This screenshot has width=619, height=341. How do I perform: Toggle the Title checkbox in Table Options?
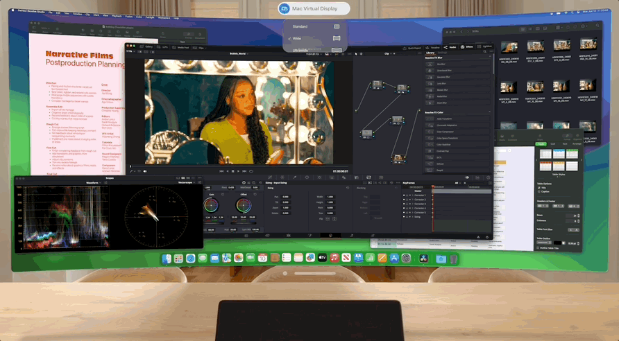[x=539, y=188]
